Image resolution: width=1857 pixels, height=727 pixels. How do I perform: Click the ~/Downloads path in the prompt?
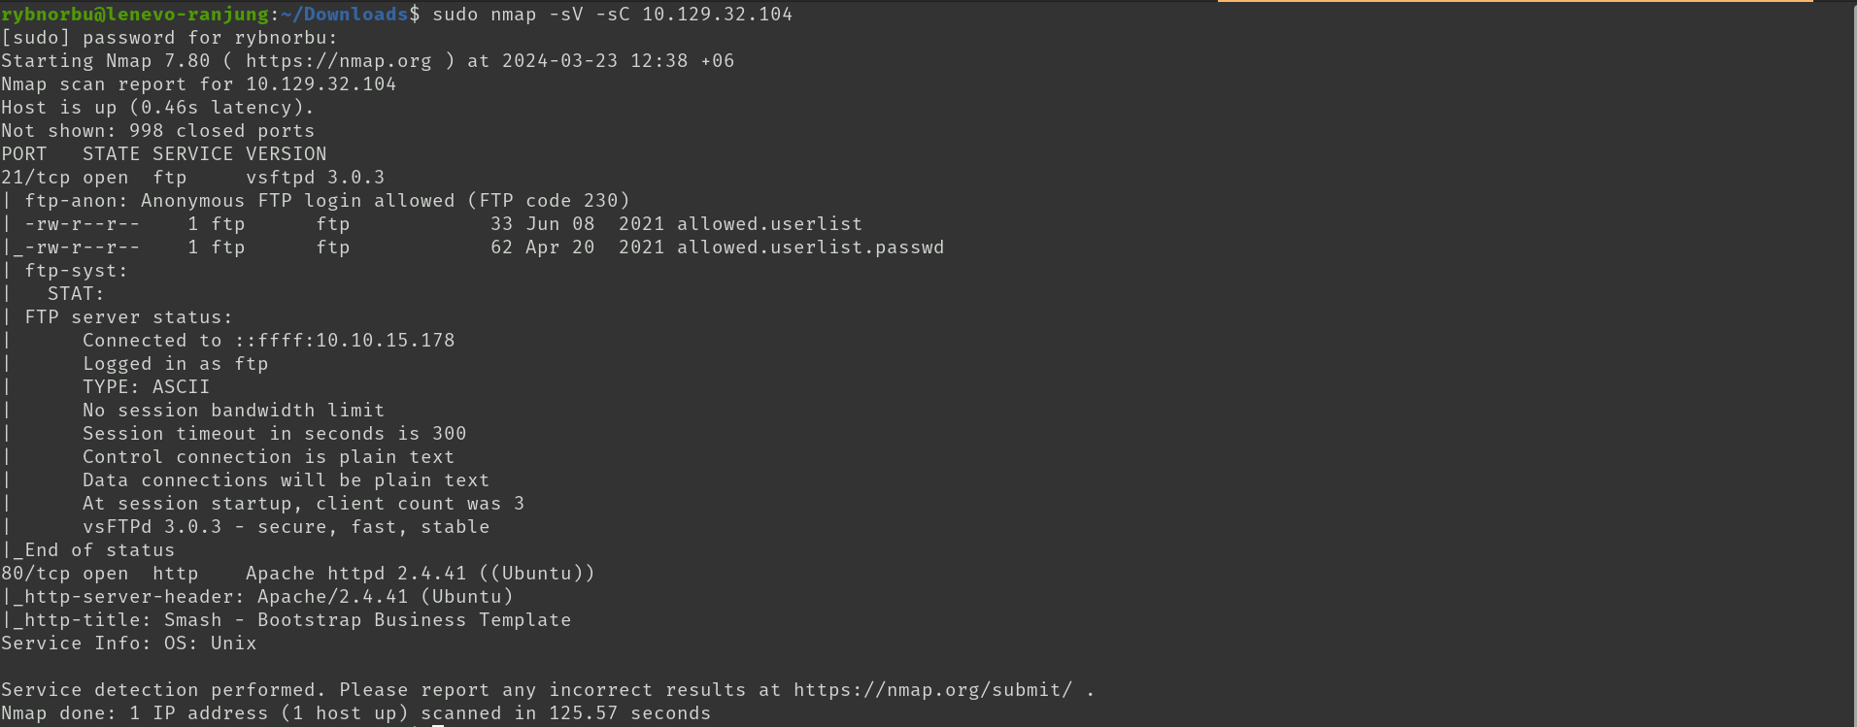point(344,15)
